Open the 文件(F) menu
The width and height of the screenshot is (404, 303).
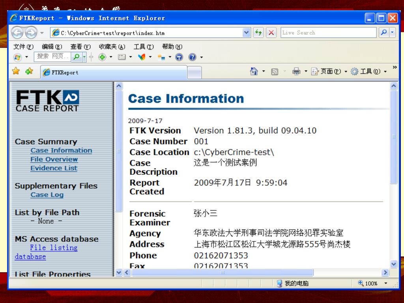click(23, 47)
